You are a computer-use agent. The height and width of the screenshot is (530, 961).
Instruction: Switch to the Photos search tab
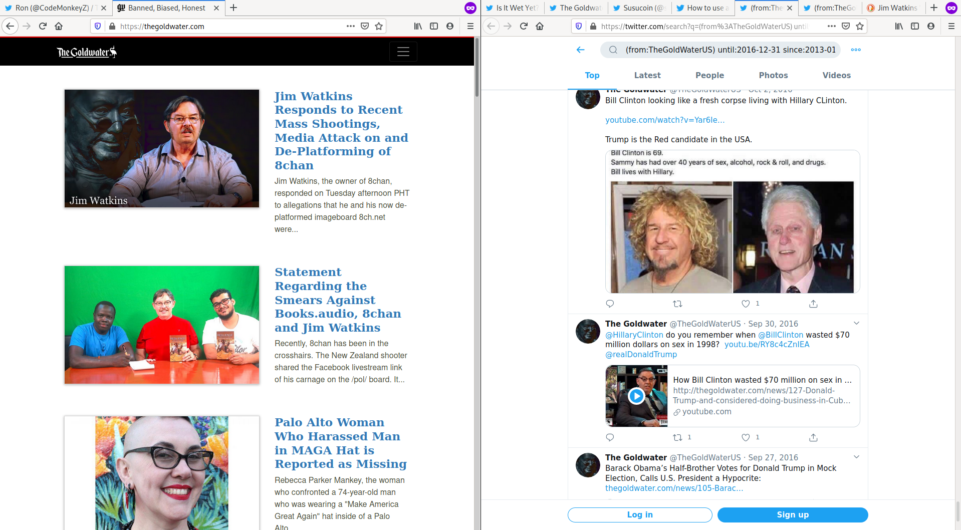[773, 75]
